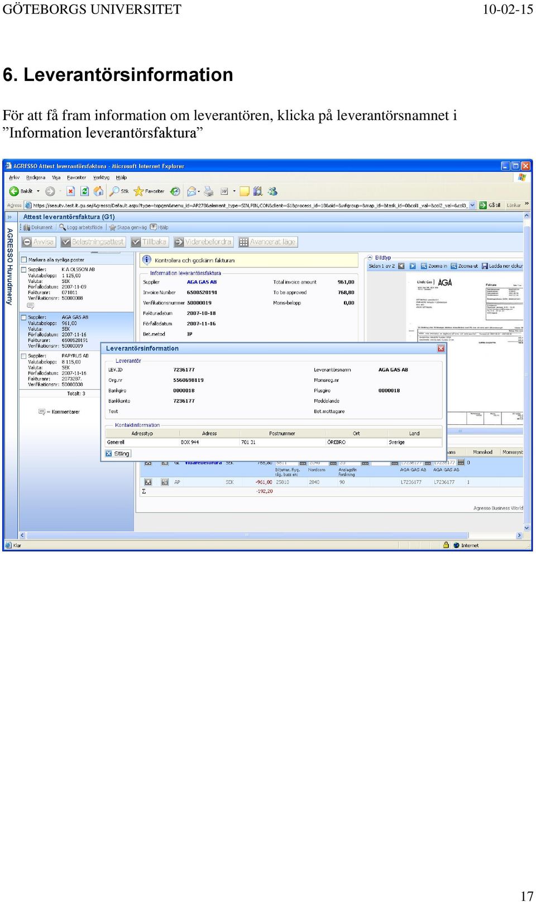536x902 pixels.
Task: Click Skapa genväg in the toolbar
Action: [128, 227]
